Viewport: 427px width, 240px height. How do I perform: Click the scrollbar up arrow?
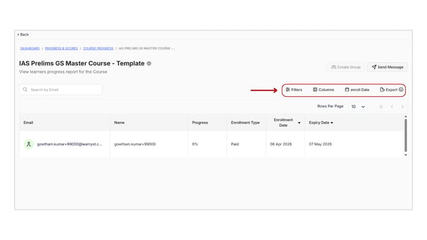(406, 117)
